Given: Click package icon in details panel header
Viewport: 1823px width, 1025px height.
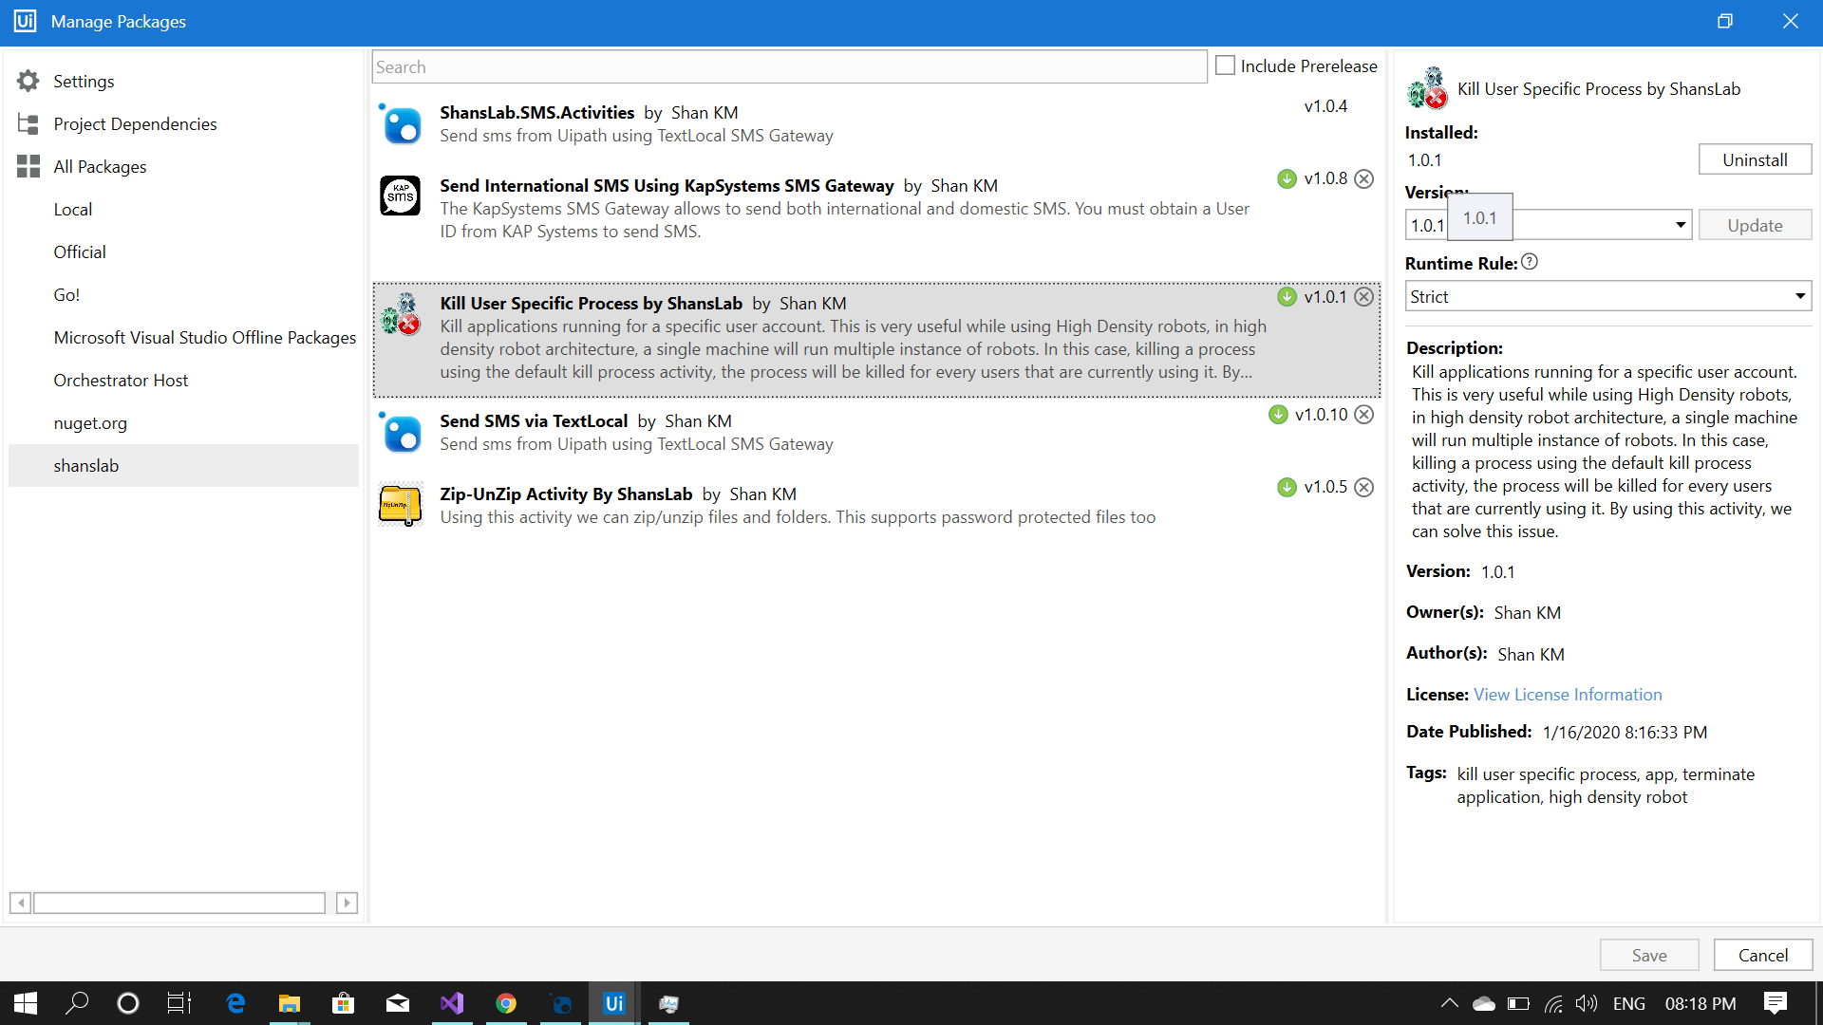Looking at the screenshot, I should (1427, 88).
